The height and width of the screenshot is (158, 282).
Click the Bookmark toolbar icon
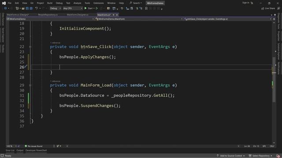coord(146,8)
